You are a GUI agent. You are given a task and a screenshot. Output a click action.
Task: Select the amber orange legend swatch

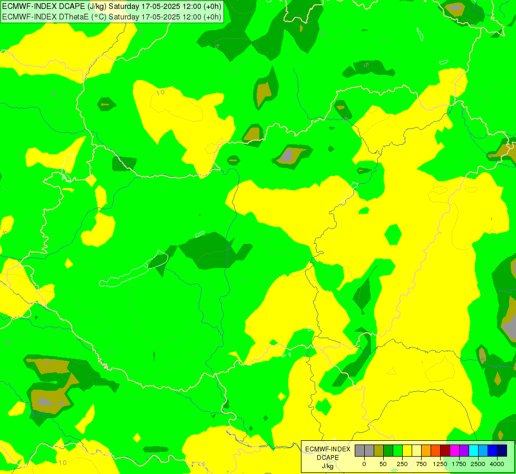(426, 450)
